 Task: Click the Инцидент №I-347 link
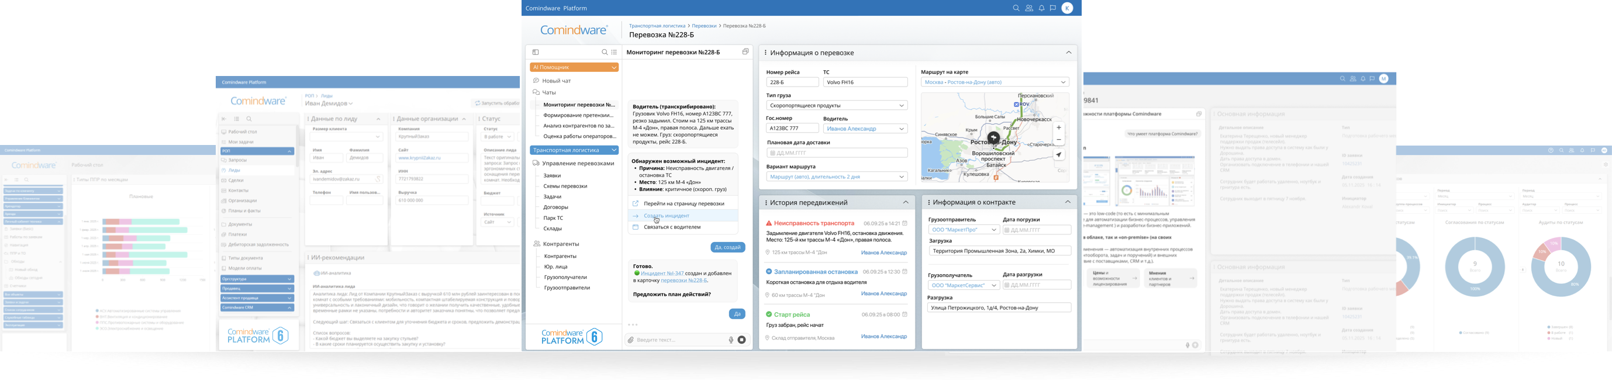click(x=661, y=274)
